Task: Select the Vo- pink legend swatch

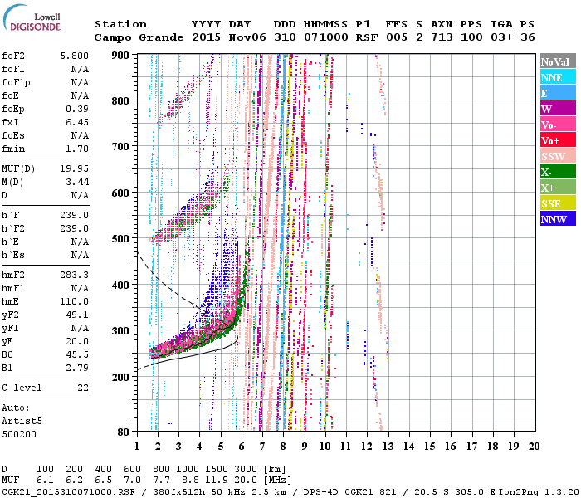Action: tap(558, 124)
